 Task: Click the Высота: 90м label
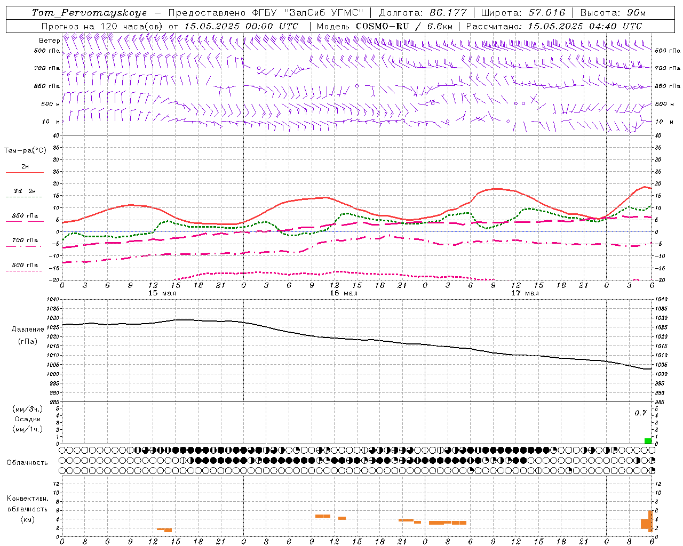click(613, 13)
